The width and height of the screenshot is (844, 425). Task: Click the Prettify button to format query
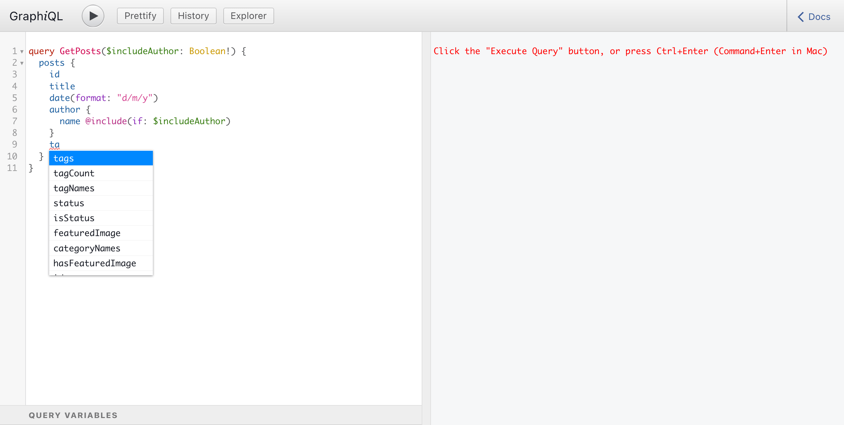pos(140,16)
